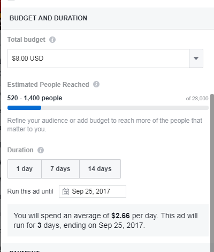Choose the 14 days duration option
214x252 pixels.
(x=100, y=169)
